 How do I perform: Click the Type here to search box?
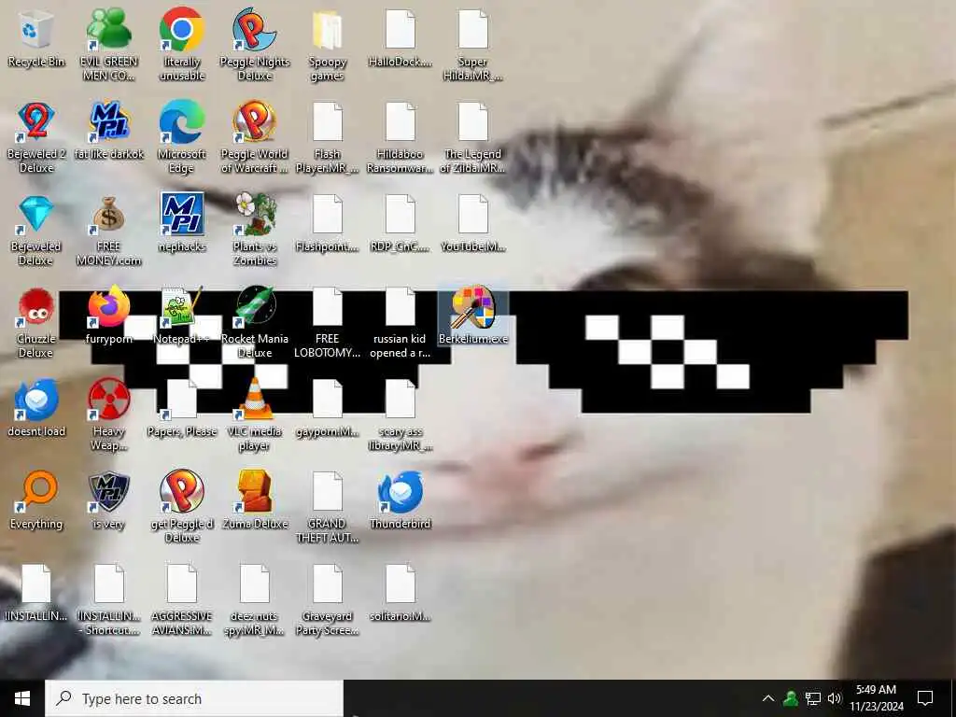pos(194,698)
